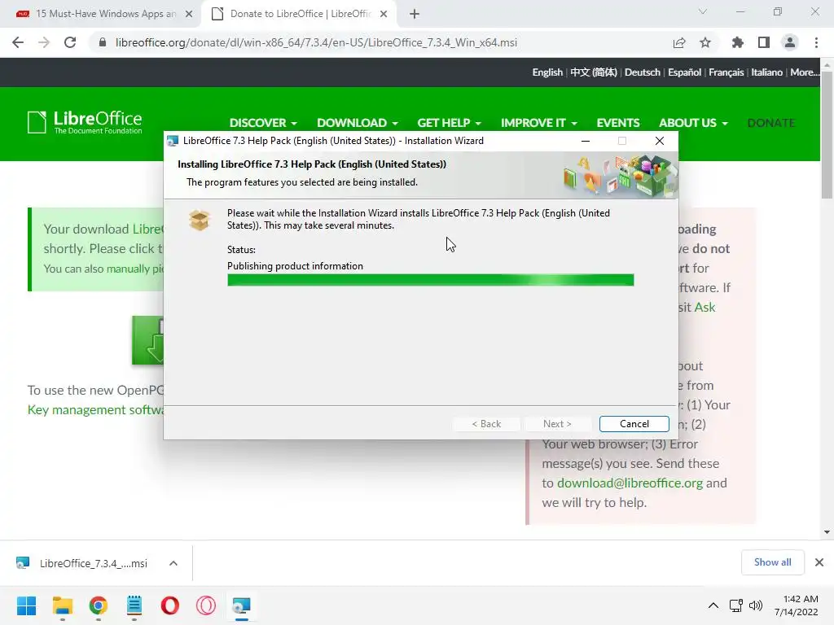834x625 pixels.
Task: Click the scrollbar down arrow
Action: (x=827, y=532)
